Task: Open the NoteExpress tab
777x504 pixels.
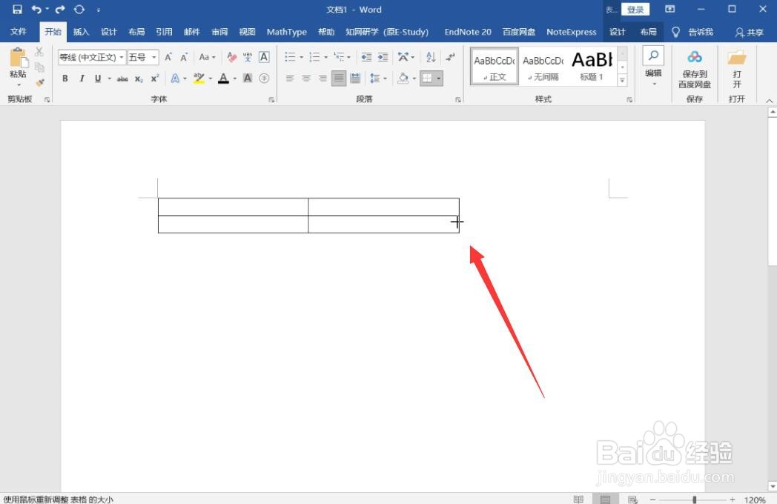Action: point(572,32)
